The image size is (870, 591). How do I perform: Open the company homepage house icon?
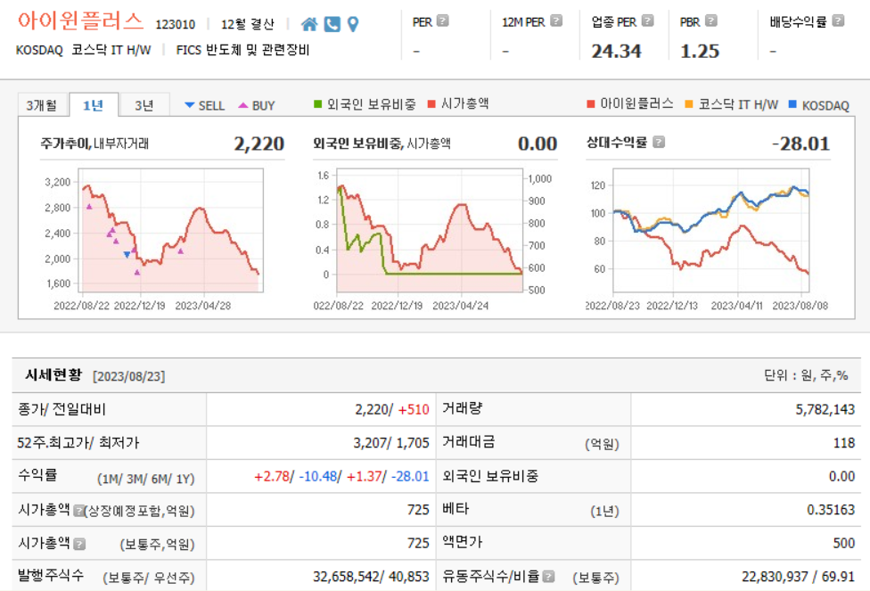pos(309,24)
